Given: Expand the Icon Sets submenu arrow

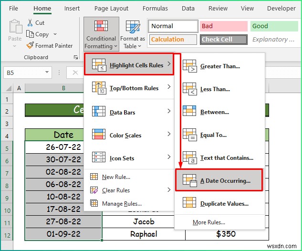Looking at the screenshot, I should [x=169, y=157].
